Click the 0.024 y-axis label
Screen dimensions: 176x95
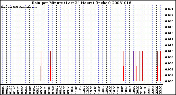(x=169, y=9)
